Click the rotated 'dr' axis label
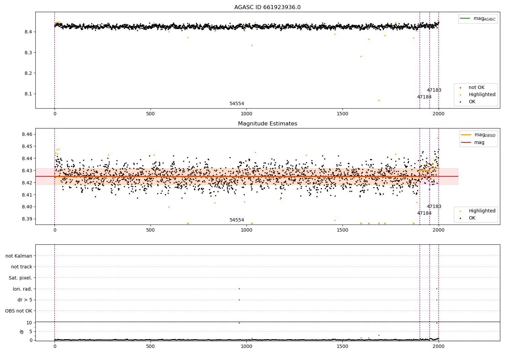 point(22,331)
